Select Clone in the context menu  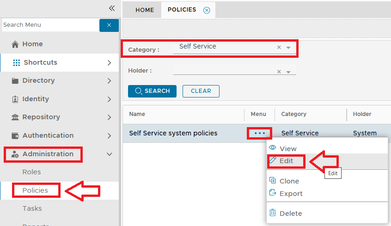[289, 181]
